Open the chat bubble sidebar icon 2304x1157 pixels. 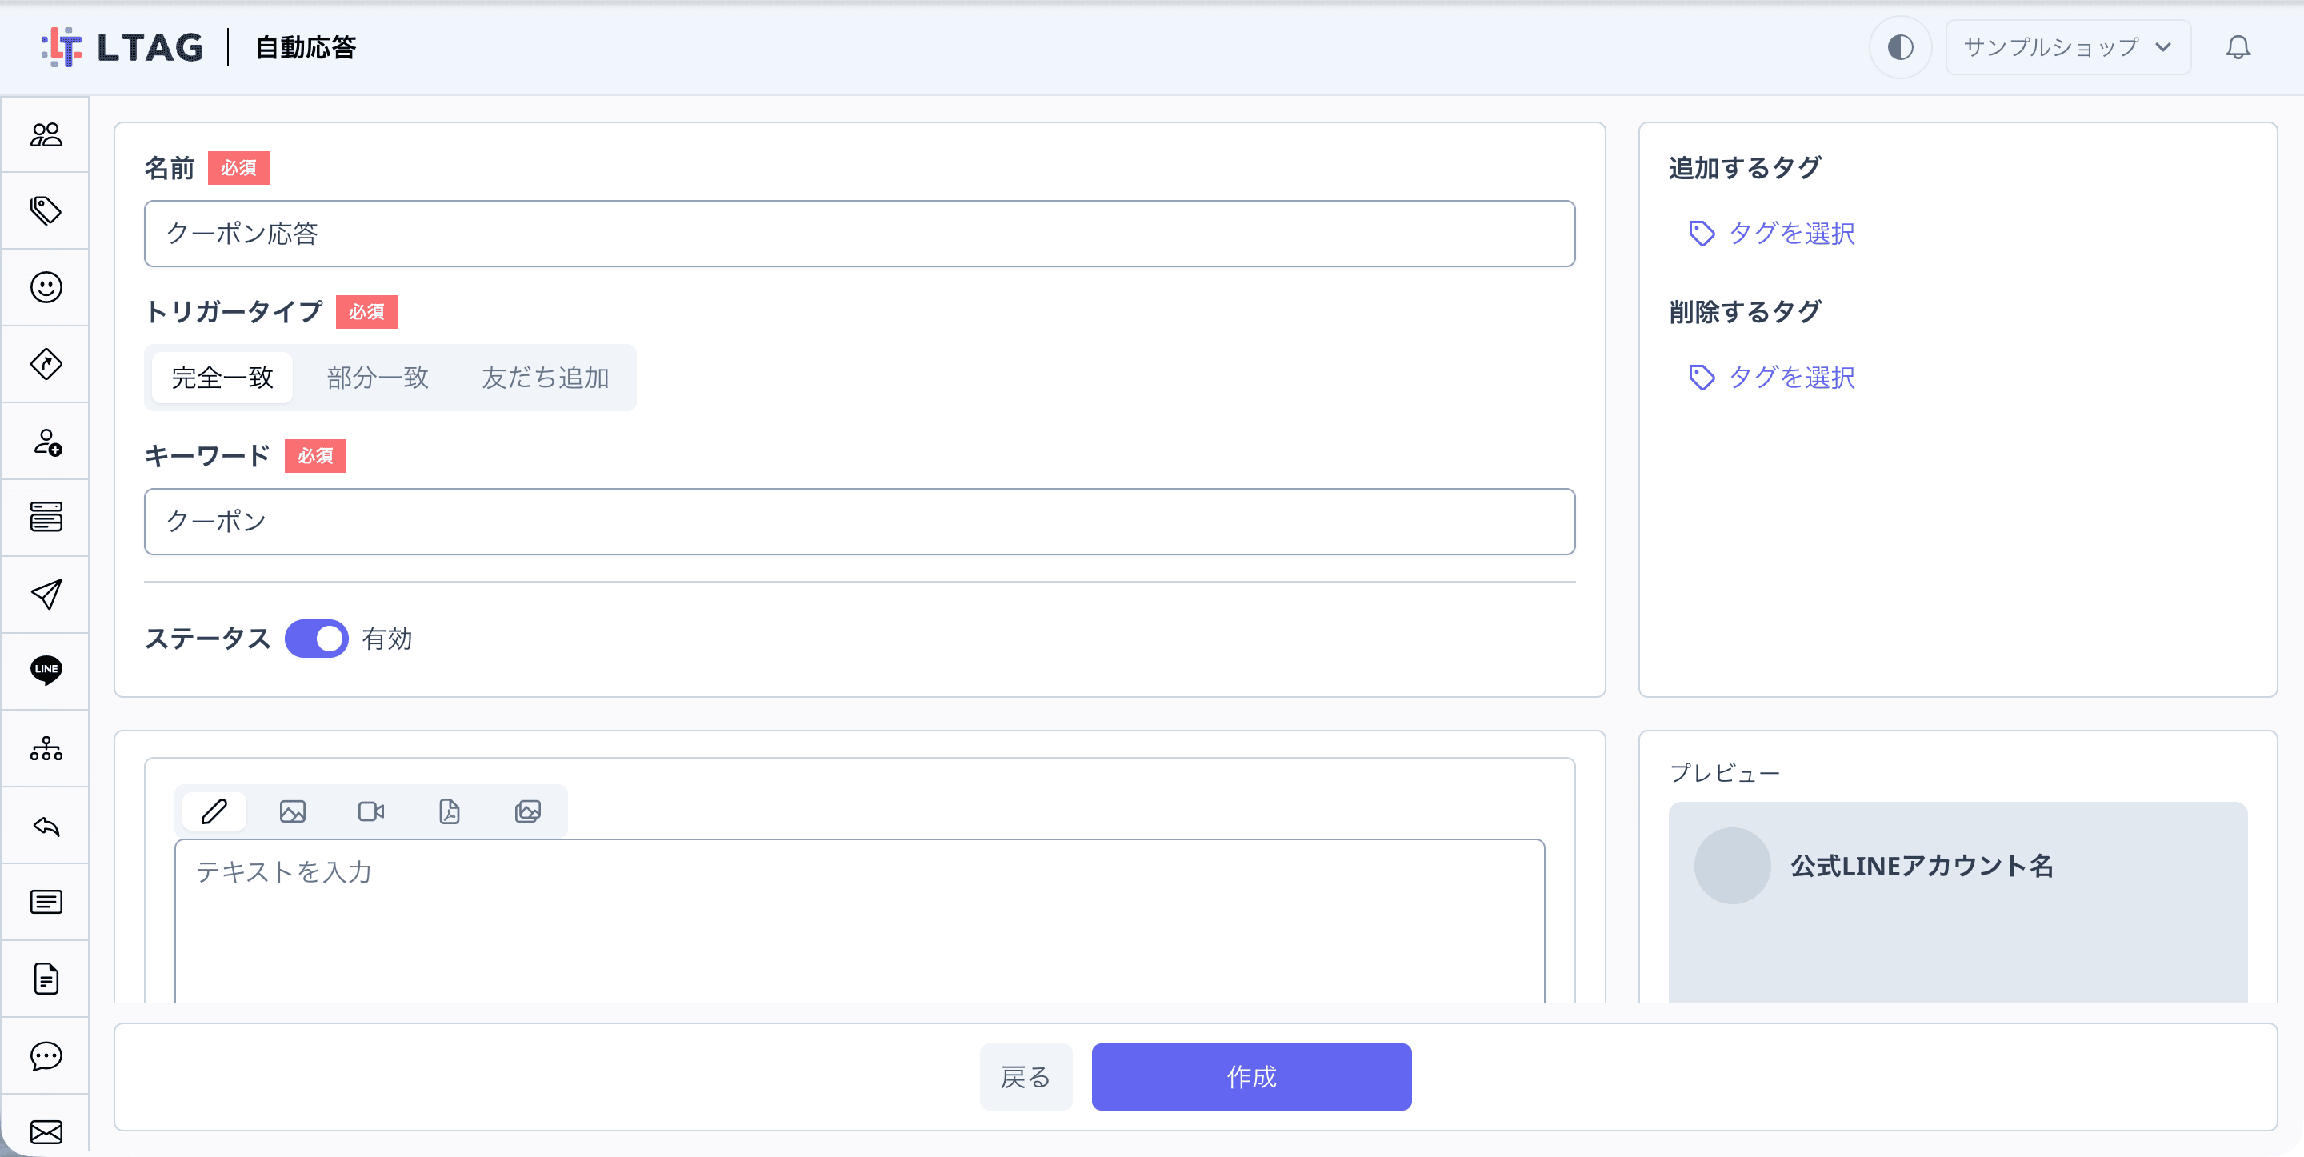46,1056
